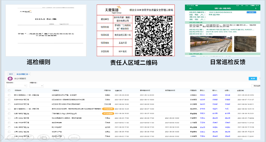Open the BIM 标准 document thumbnail
Image resolution: width=266 pixels, height=142 pixels.
[46, 31]
